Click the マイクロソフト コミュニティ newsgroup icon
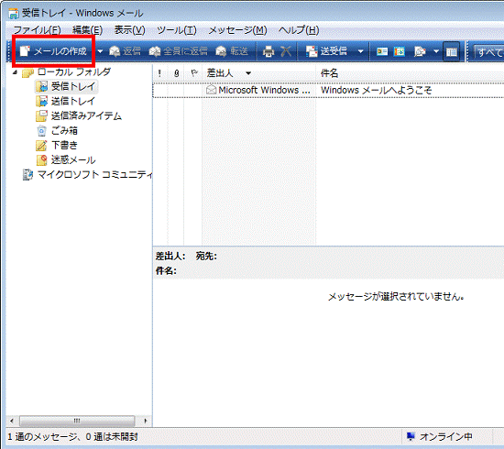The height and width of the screenshot is (449, 504). click(x=28, y=174)
